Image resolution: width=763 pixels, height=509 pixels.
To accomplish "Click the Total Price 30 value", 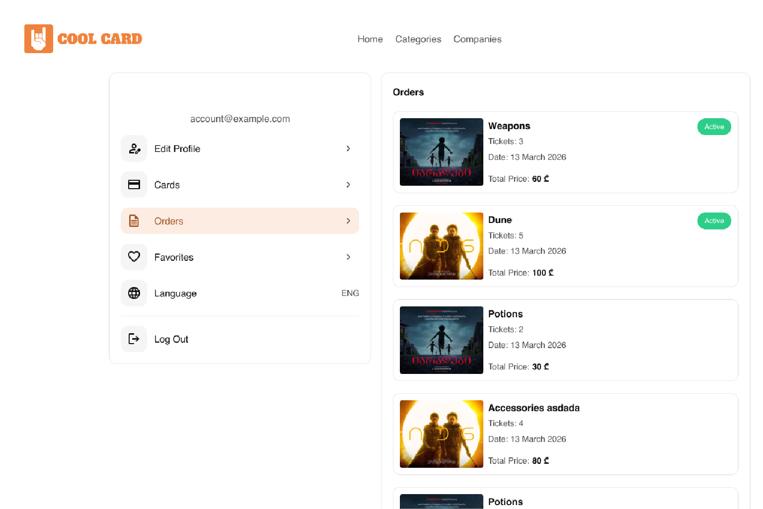I will [x=540, y=366].
